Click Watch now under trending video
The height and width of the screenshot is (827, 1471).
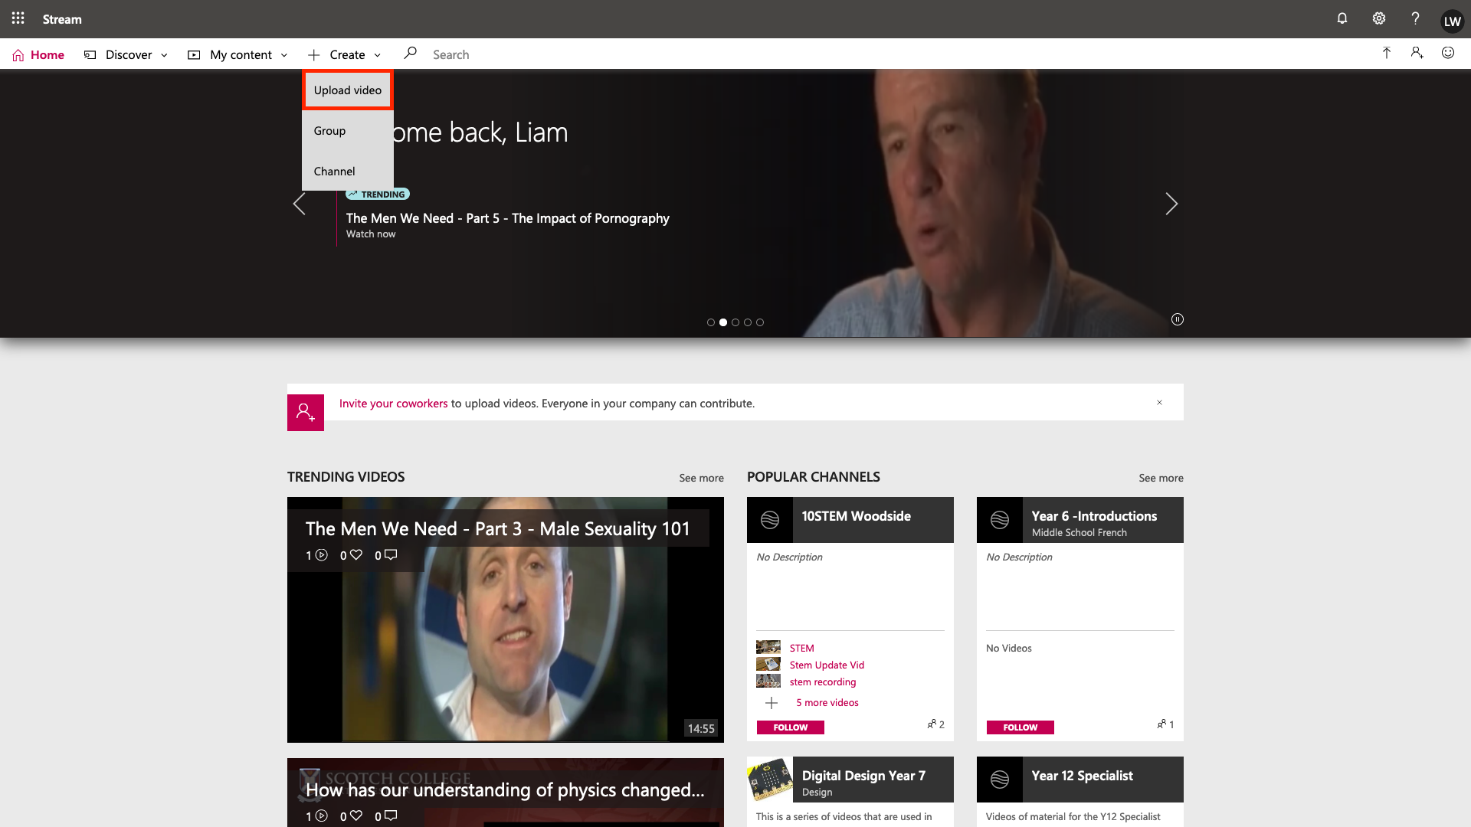(x=371, y=234)
